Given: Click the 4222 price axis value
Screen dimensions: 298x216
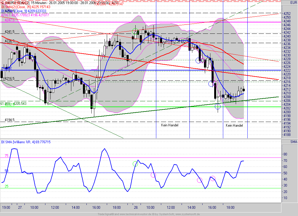Looking at the screenshot, I should coord(287,70).
